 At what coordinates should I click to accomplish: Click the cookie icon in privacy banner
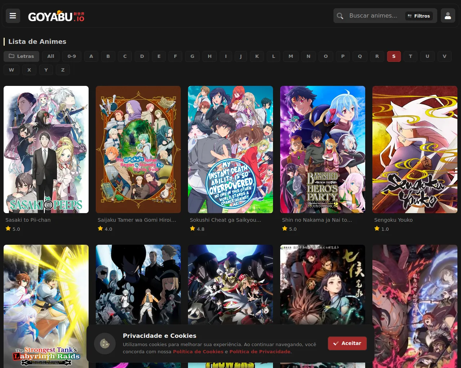(x=105, y=344)
